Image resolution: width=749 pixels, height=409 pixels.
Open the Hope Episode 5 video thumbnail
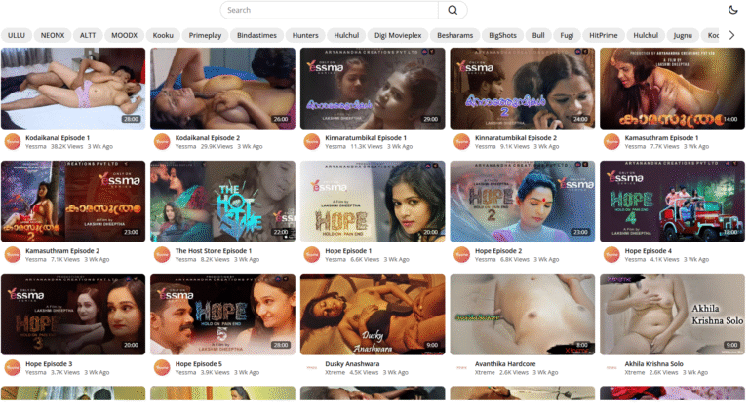pos(222,314)
